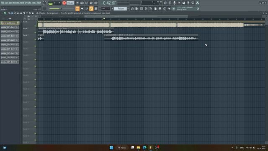Screen dimensions: 268x151
Task: Toggle the arrow auto-scroll button
Action: click(82, 8)
